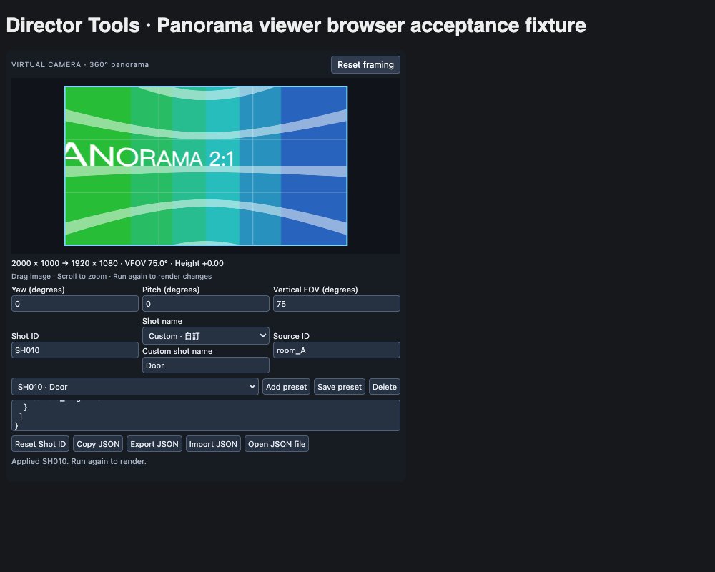Click inside the JSON text area
Viewport: 715px width, 572px height.
tap(206, 415)
